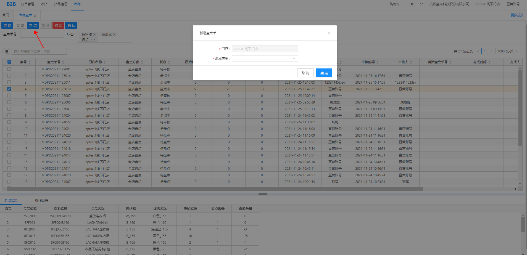527x255 pixels.
Task: Open the 货品信息 menu
Action: [x=60, y=4]
